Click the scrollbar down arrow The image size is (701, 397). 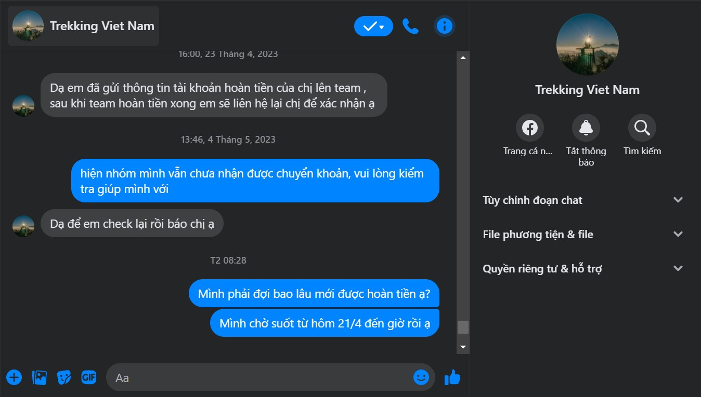tap(463, 347)
